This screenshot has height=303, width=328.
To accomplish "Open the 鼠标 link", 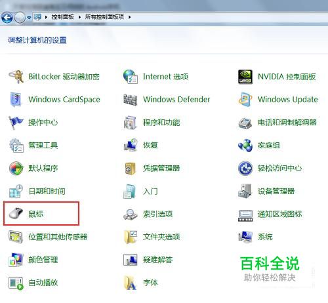I will tap(36, 214).
